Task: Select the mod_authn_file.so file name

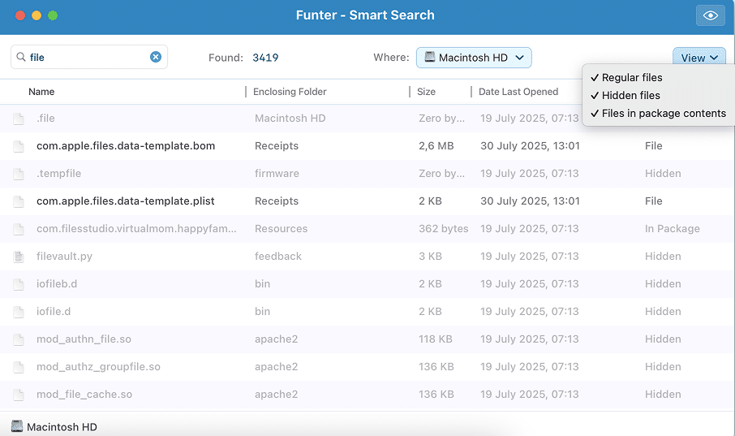Action: pyautogui.click(x=84, y=339)
